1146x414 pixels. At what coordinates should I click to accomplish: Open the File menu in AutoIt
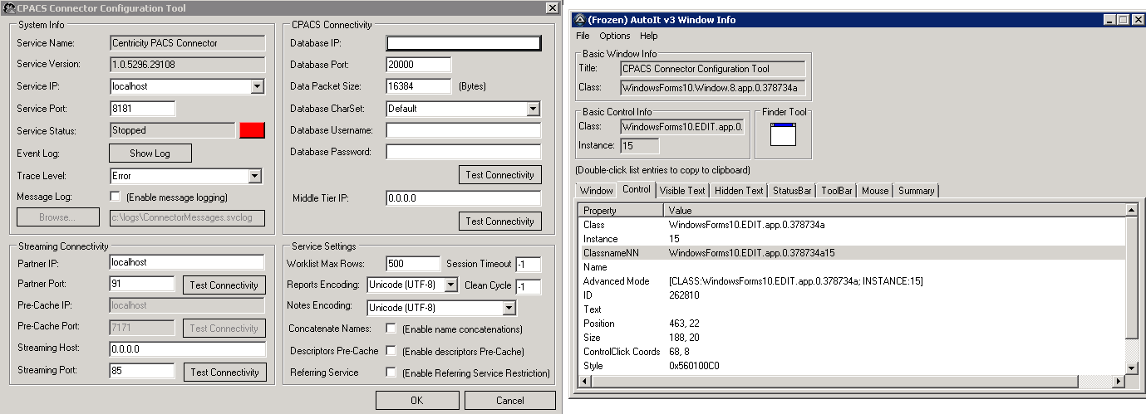pyautogui.click(x=583, y=36)
